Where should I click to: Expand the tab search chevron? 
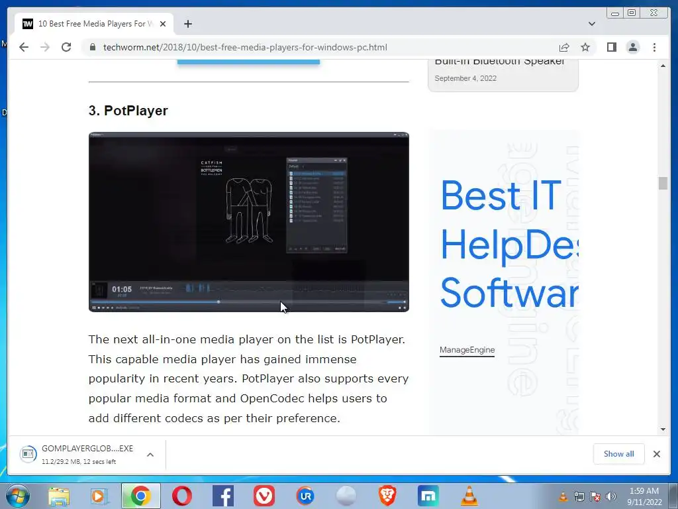point(592,24)
